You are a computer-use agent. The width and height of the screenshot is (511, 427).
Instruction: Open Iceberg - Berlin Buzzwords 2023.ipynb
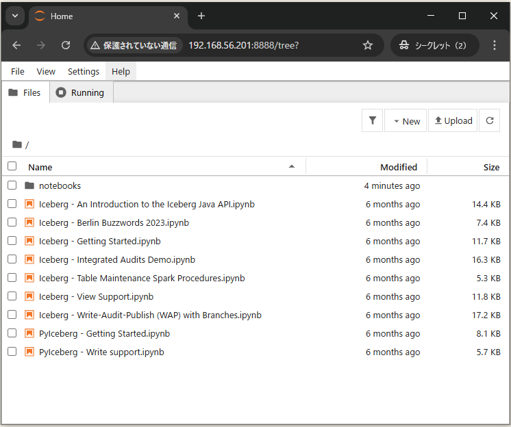114,222
